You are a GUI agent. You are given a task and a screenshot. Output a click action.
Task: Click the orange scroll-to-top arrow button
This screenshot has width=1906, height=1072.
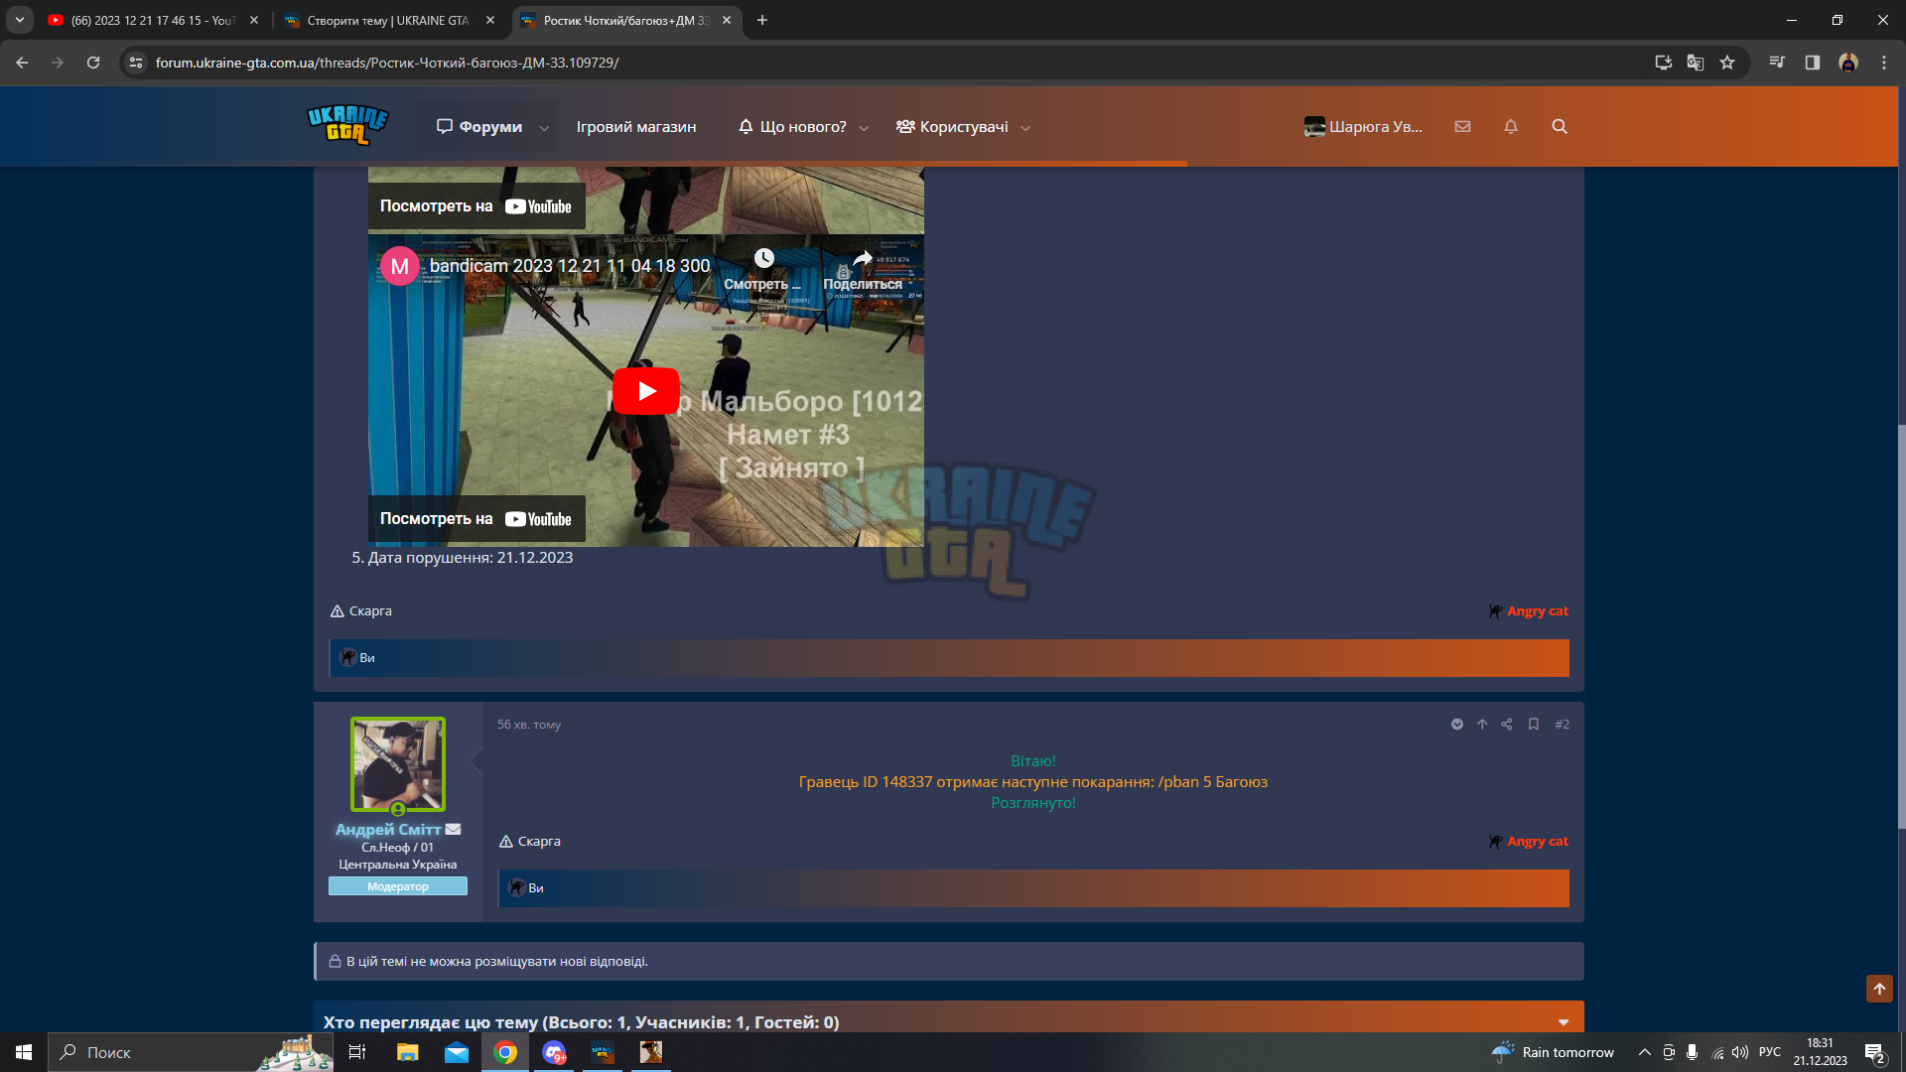coord(1879,989)
